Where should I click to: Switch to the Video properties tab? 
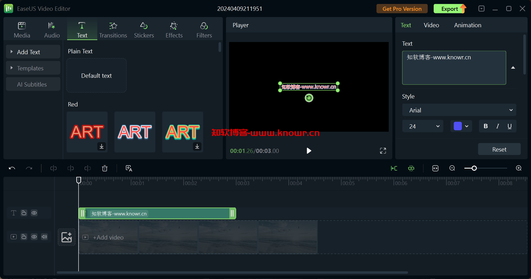(431, 25)
